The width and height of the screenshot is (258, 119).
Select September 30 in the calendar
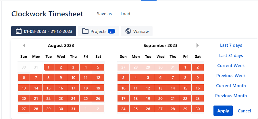[x=198, y=109]
